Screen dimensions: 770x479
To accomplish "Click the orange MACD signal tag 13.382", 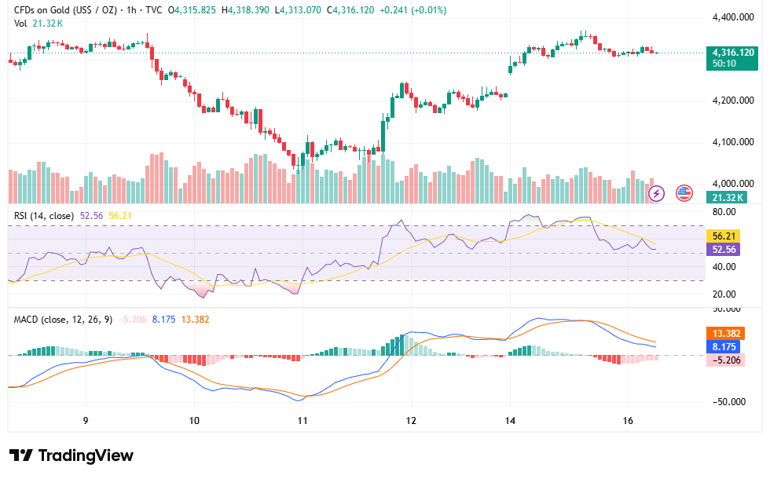I will [726, 334].
